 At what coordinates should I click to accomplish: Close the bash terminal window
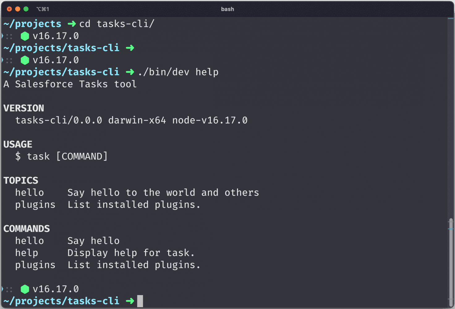[x=9, y=9]
